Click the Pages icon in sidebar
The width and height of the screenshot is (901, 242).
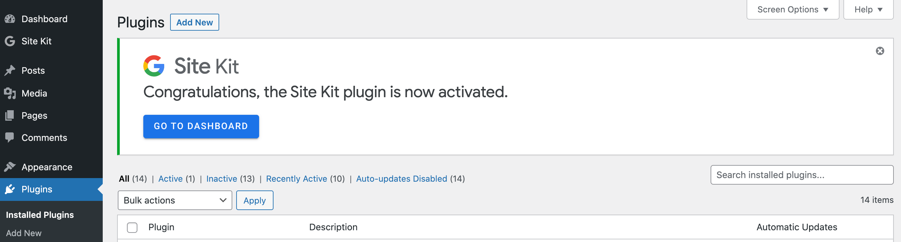tap(10, 115)
